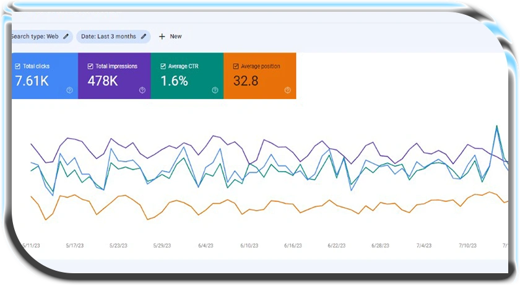
Task: Disable the Average CTR checkbox
Action: click(163, 66)
